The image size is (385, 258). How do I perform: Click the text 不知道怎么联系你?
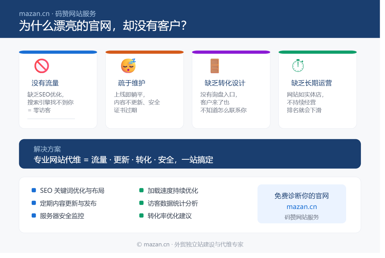tap(224, 110)
